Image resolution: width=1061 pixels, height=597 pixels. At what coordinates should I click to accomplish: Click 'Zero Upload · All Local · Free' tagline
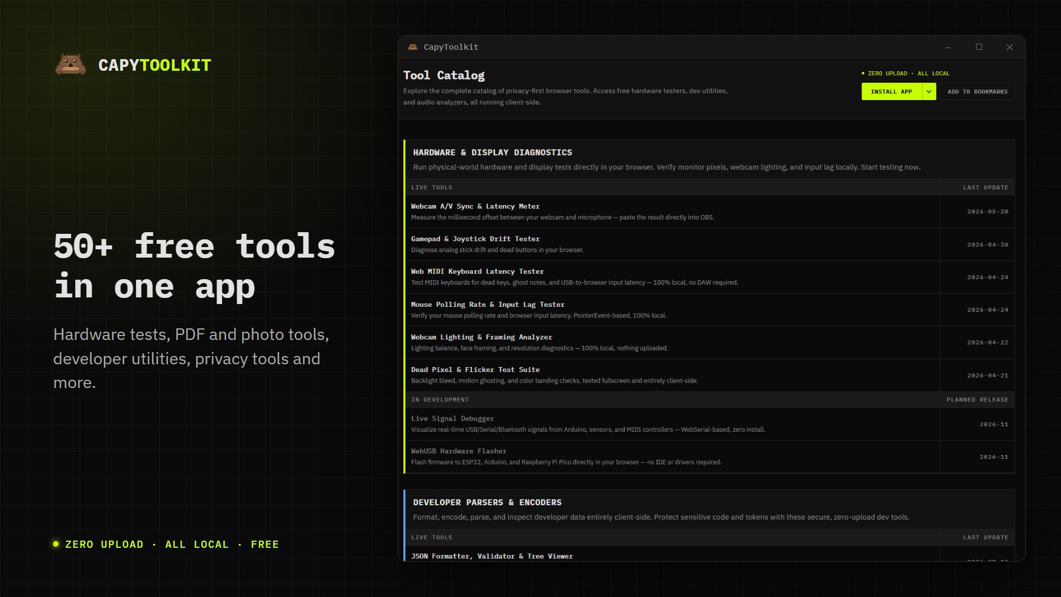[172, 544]
